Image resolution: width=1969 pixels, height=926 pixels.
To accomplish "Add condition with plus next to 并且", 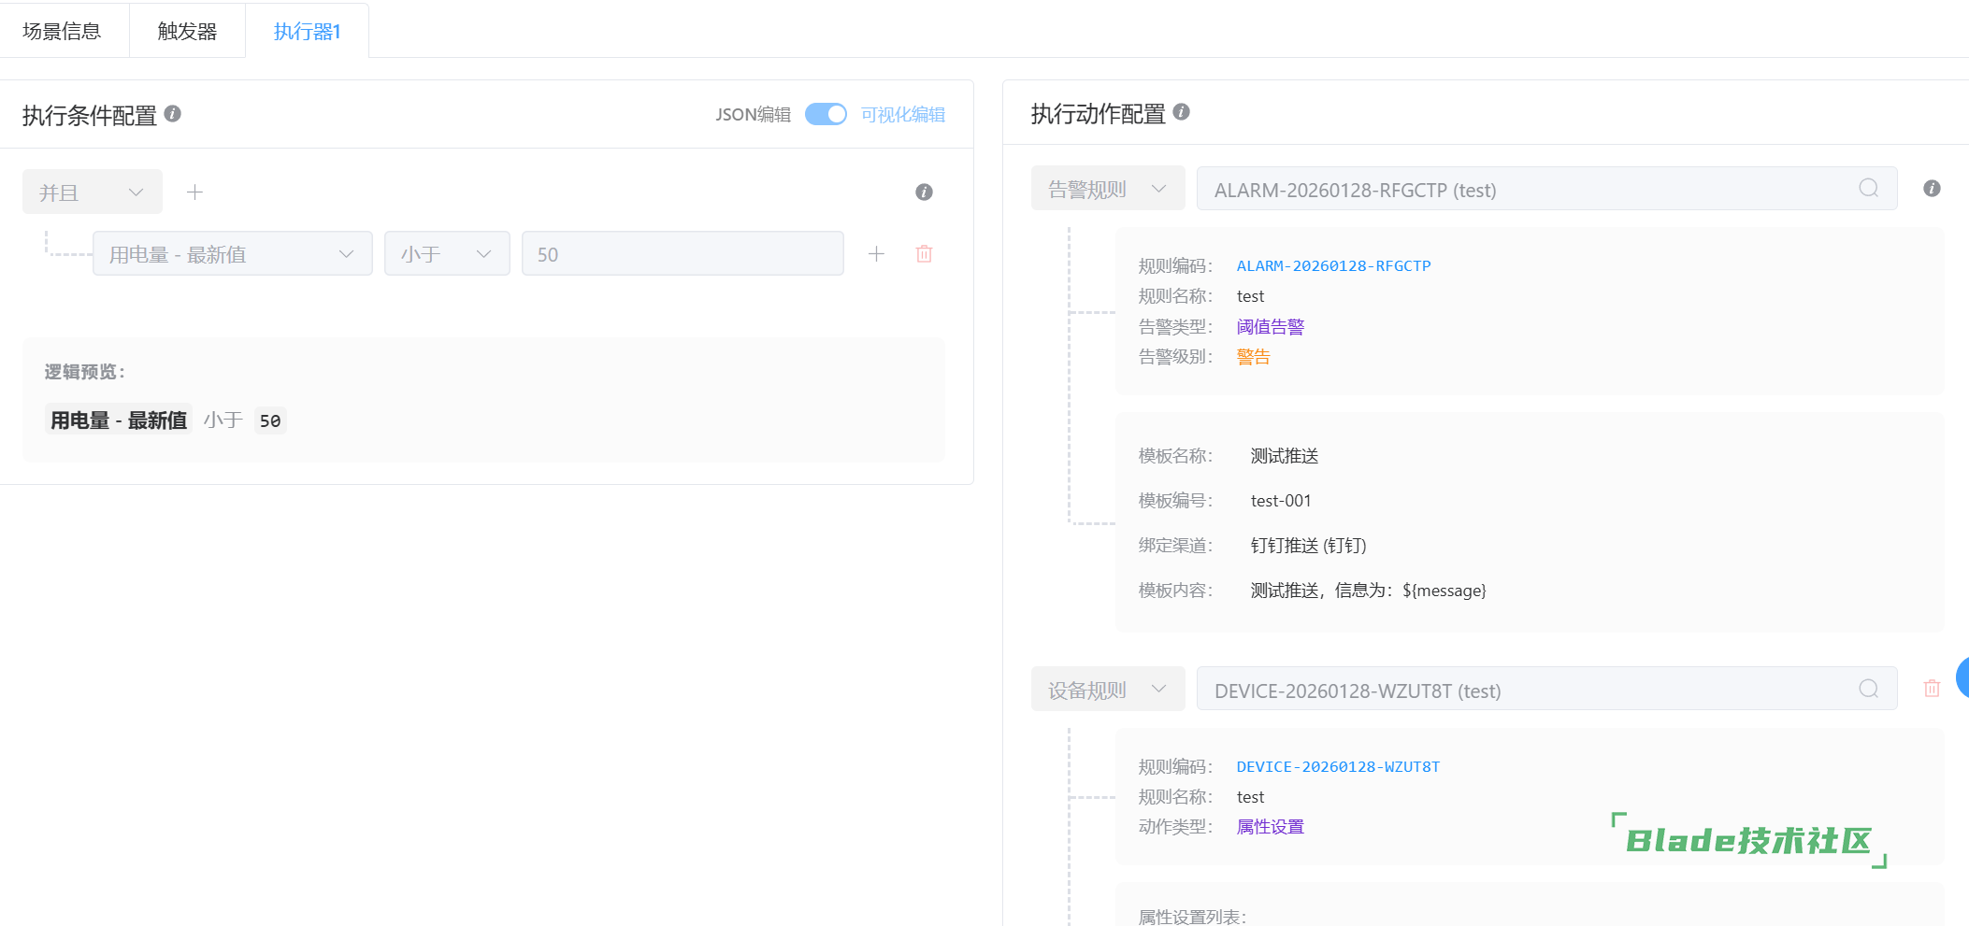I will [x=194, y=192].
